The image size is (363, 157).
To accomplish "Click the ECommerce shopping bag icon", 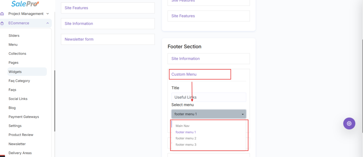I will click(2, 23).
